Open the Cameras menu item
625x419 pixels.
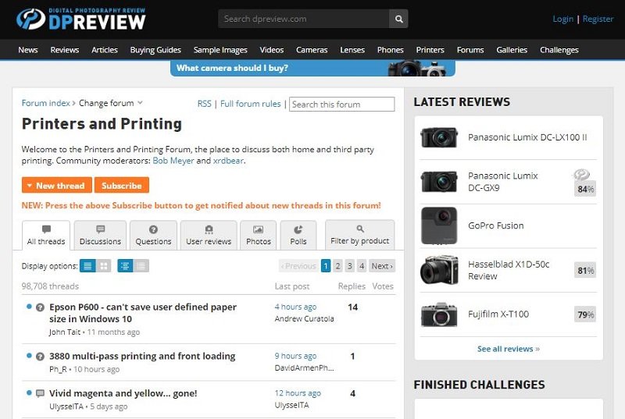pos(312,50)
